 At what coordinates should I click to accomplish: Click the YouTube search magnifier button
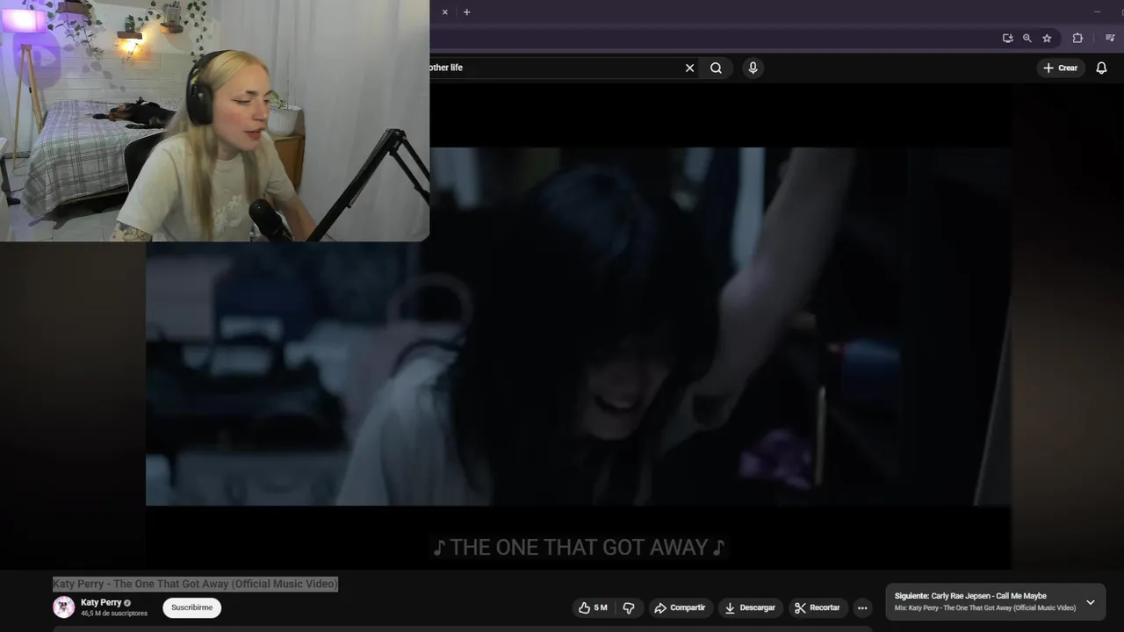click(x=716, y=68)
